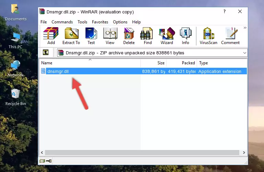The image size is (264, 172).
Task: Open the Commands menu
Action: pos(62,22)
